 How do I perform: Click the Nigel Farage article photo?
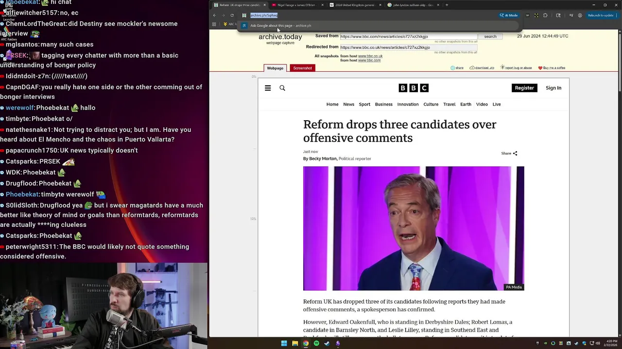tap(414, 228)
